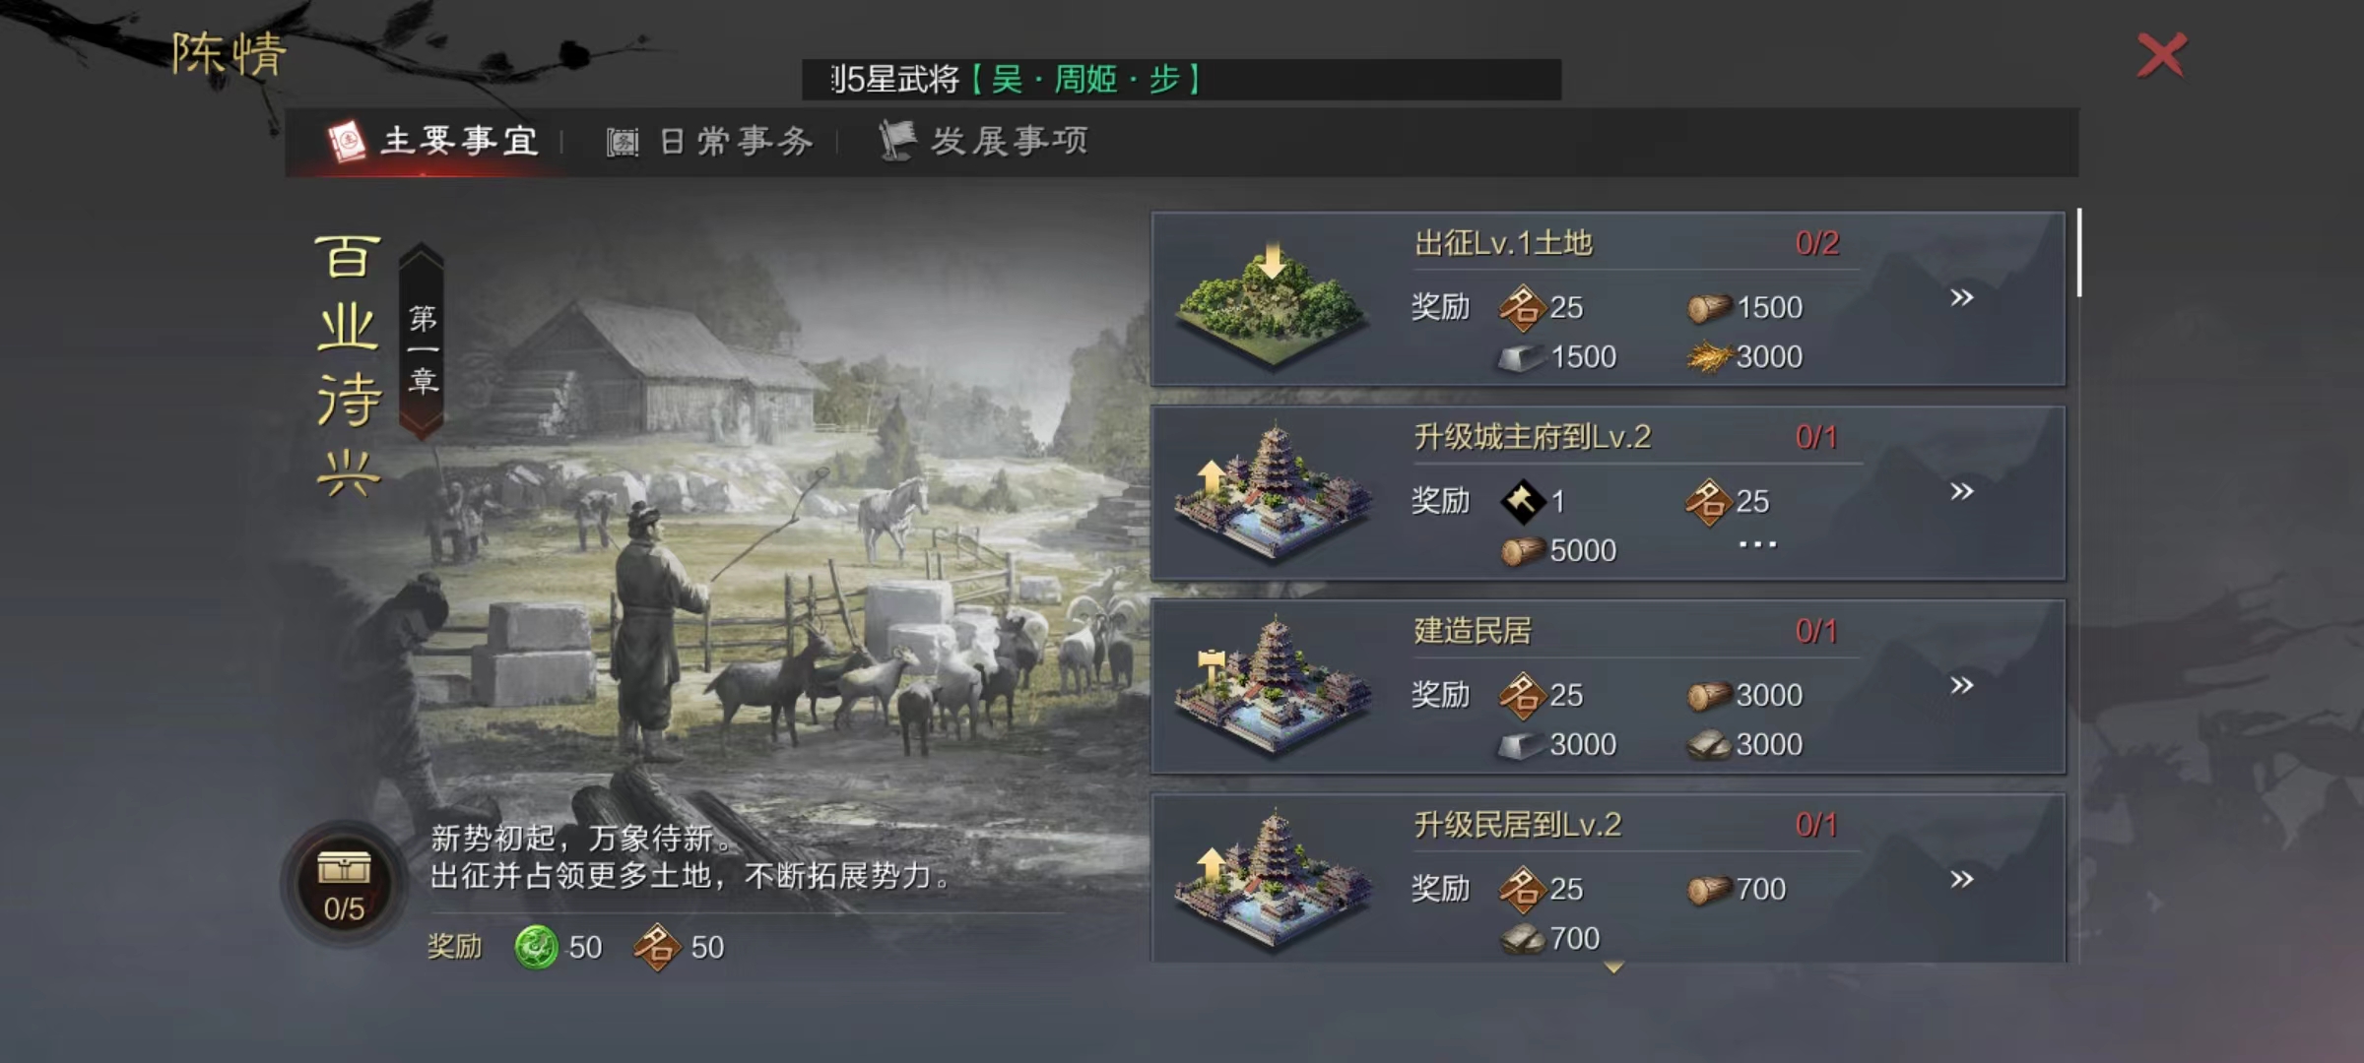Click the 日常事务 ledger icon

[x=623, y=143]
